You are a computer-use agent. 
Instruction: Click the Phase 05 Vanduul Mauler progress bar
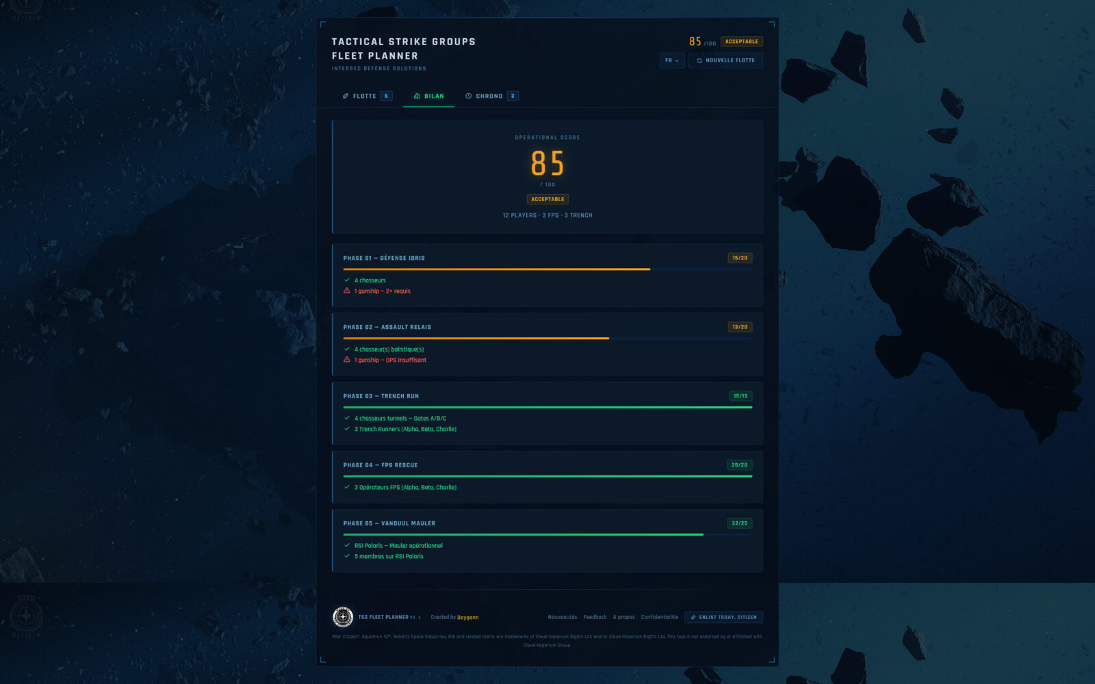tap(547, 534)
